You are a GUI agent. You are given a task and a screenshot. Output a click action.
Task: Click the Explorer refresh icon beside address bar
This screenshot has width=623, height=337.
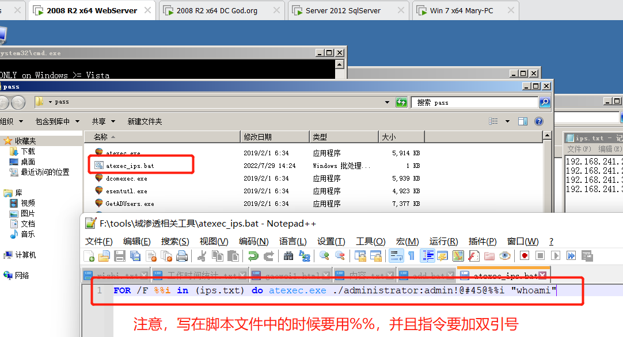click(x=401, y=102)
